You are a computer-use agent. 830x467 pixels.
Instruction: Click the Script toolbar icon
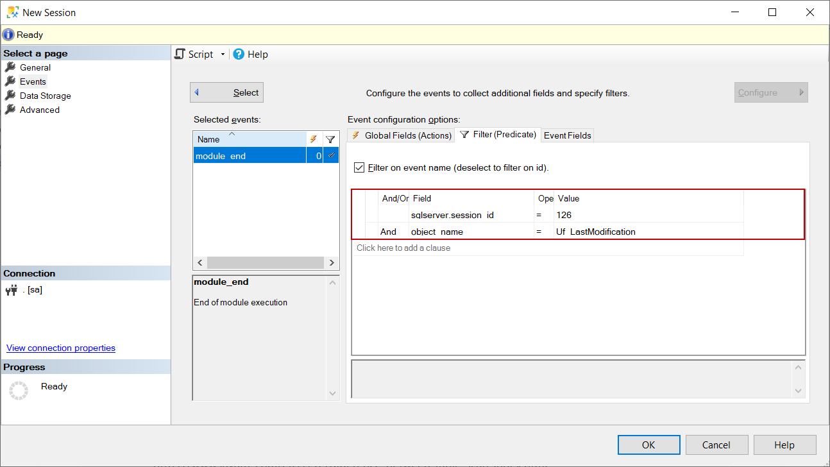(x=180, y=55)
